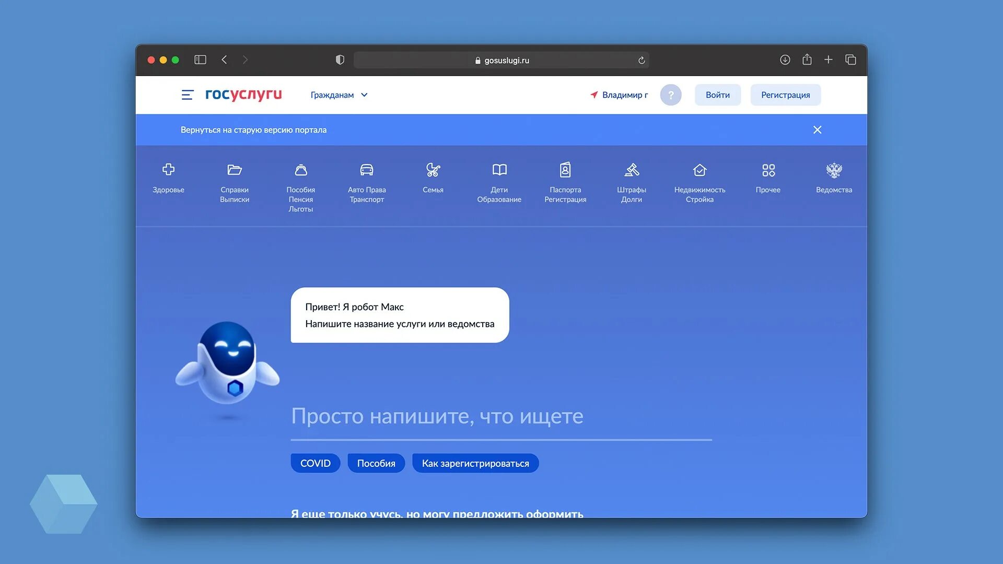Screen dimensions: 1003x564
Task: Toggle the Safari sidebar
Action: (200, 60)
